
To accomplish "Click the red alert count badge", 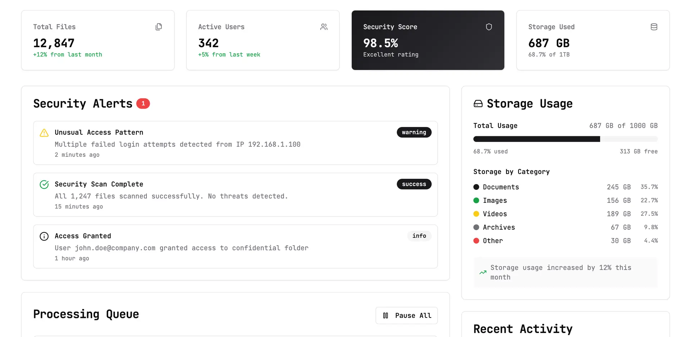I will click(x=143, y=104).
